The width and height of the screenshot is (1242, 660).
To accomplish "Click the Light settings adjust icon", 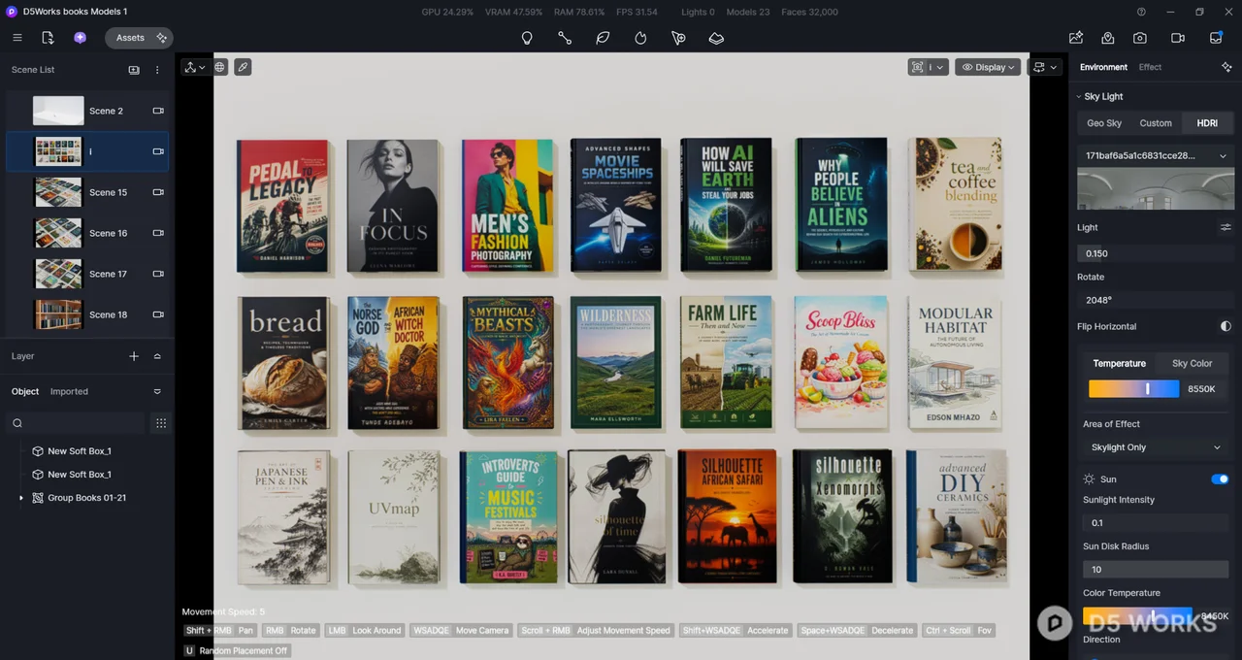I will click(1226, 227).
